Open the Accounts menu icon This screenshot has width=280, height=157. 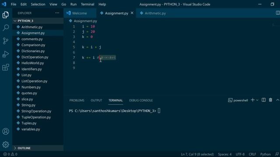click(x=6, y=131)
